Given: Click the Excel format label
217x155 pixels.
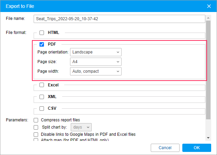Looking at the screenshot, I should [x=53, y=85].
